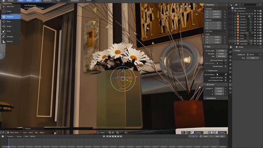This screenshot has height=148, width=263.
Task: Open the timeline Marker menu
Action: tap(32, 136)
